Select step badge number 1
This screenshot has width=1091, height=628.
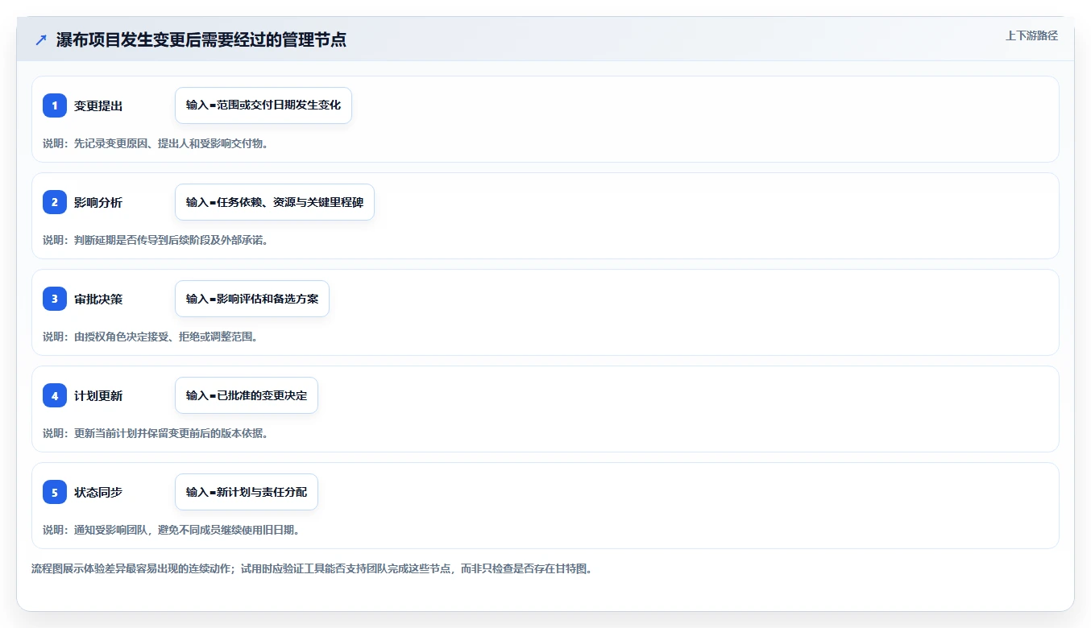[55, 105]
